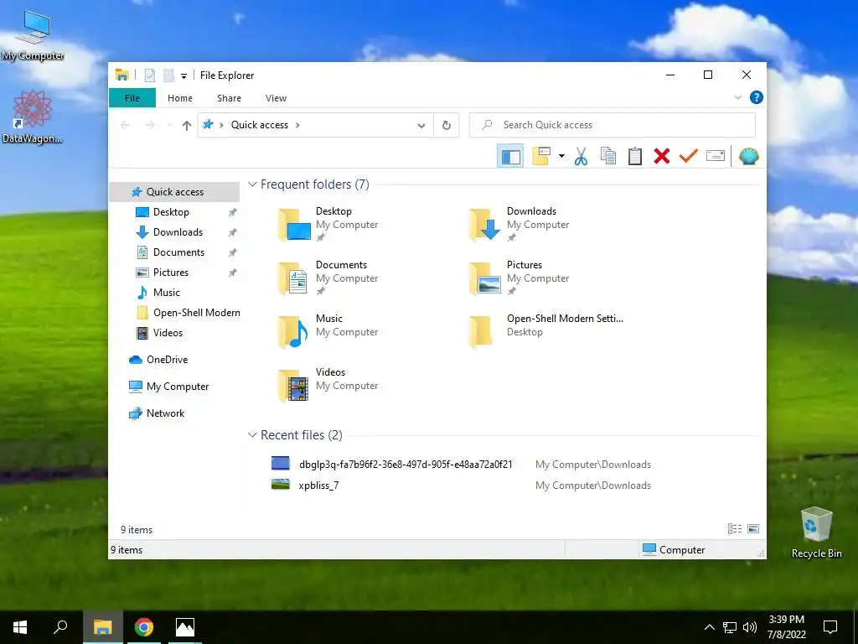858x644 pixels.
Task: Click the volume speaker tray icon
Action: 750,627
